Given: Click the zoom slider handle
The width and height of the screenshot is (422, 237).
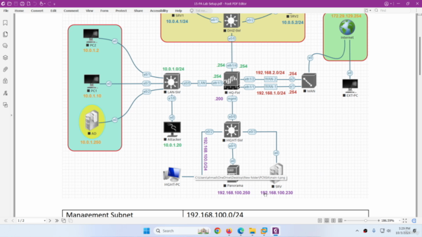Looking at the screenshot, I should (365, 221).
